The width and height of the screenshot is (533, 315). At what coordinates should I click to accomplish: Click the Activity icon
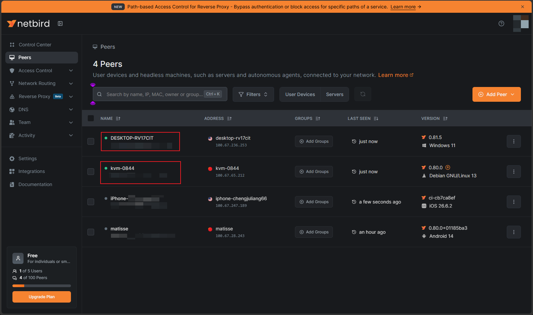(12, 135)
